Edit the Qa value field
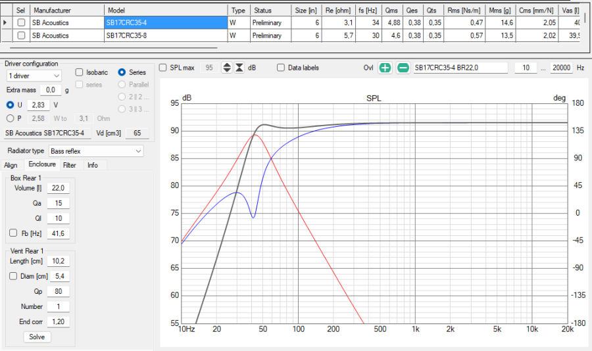The width and height of the screenshot is (592, 351). coord(58,203)
